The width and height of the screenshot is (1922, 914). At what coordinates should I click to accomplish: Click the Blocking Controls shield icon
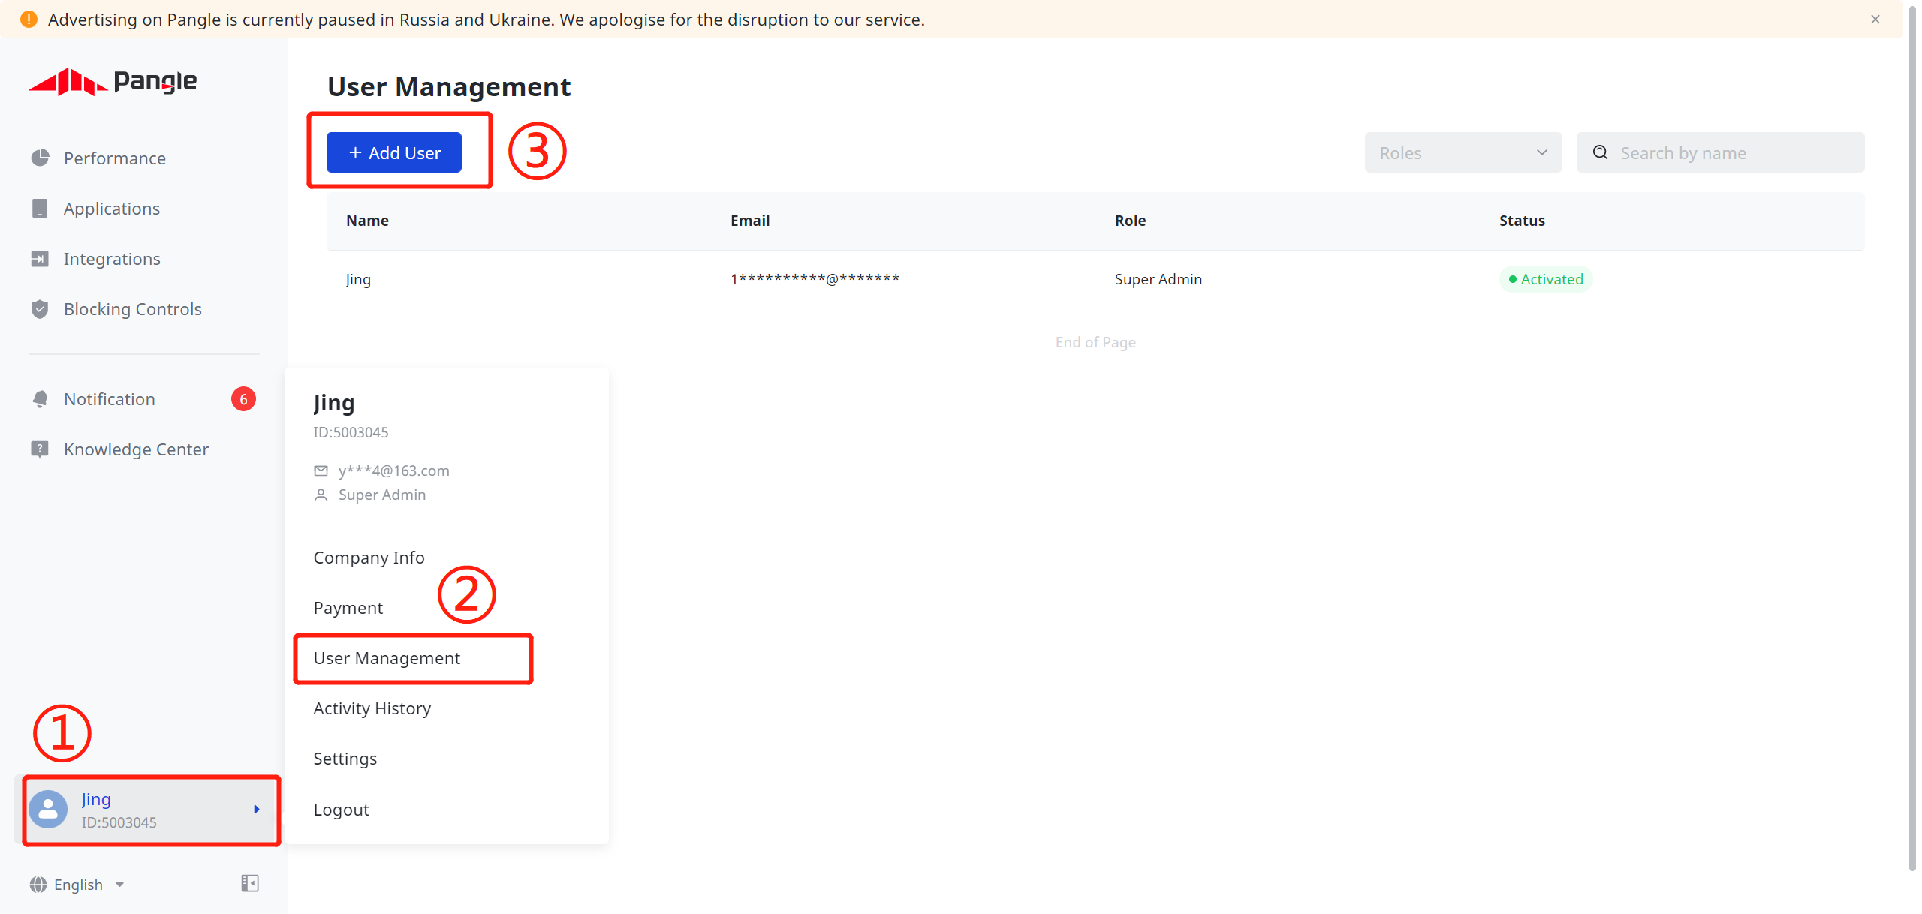tap(40, 309)
